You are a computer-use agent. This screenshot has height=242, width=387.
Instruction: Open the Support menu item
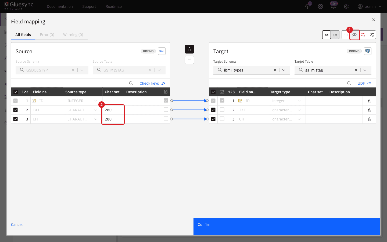(x=89, y=6)
